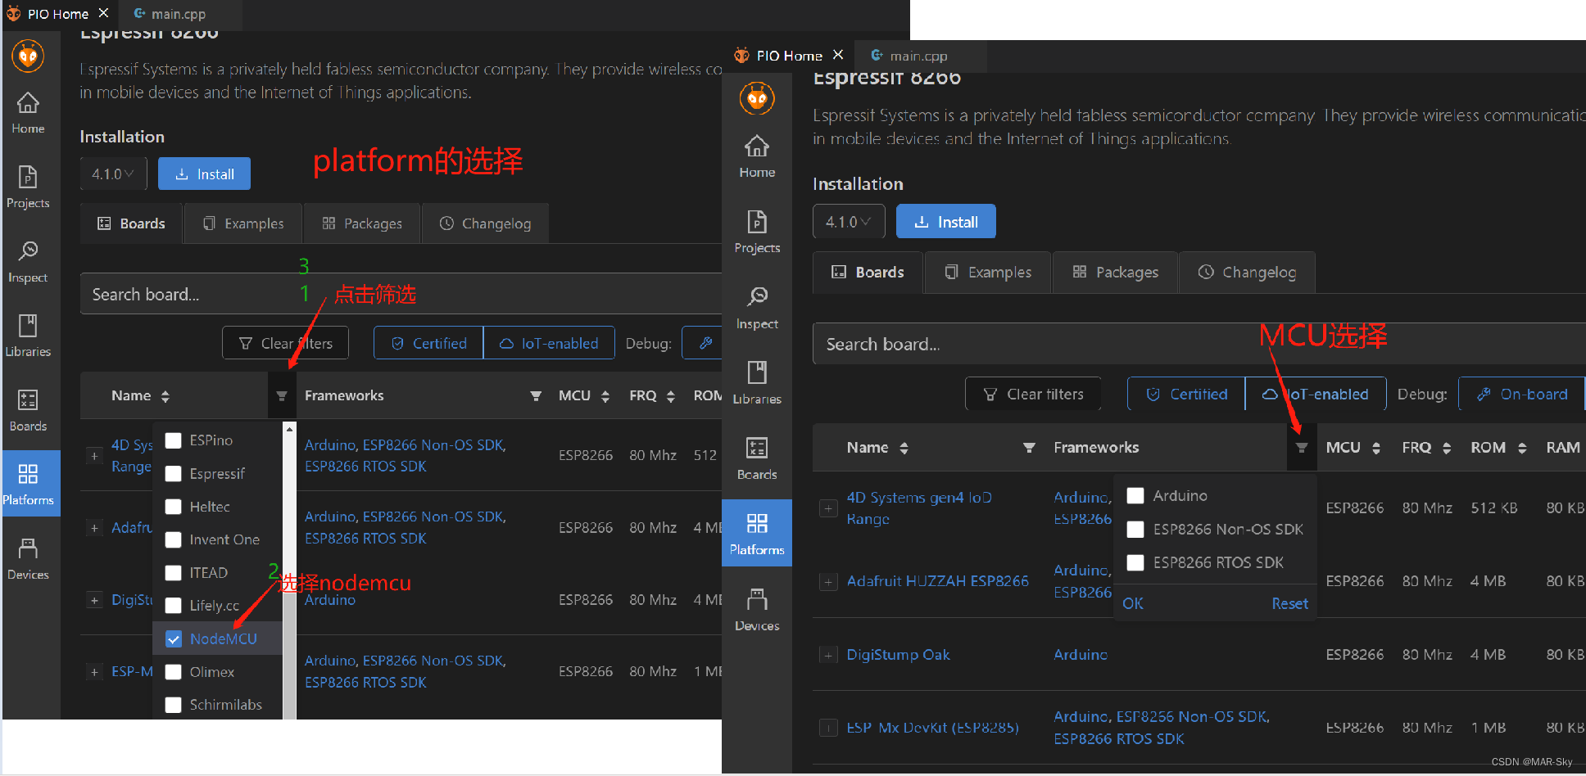Image resolution: width=1586 pixels, height=776 pixels.
Task: Open version 4.1.0 dropdown in right window
Action: pyautogui.click(x=849, y=221)
